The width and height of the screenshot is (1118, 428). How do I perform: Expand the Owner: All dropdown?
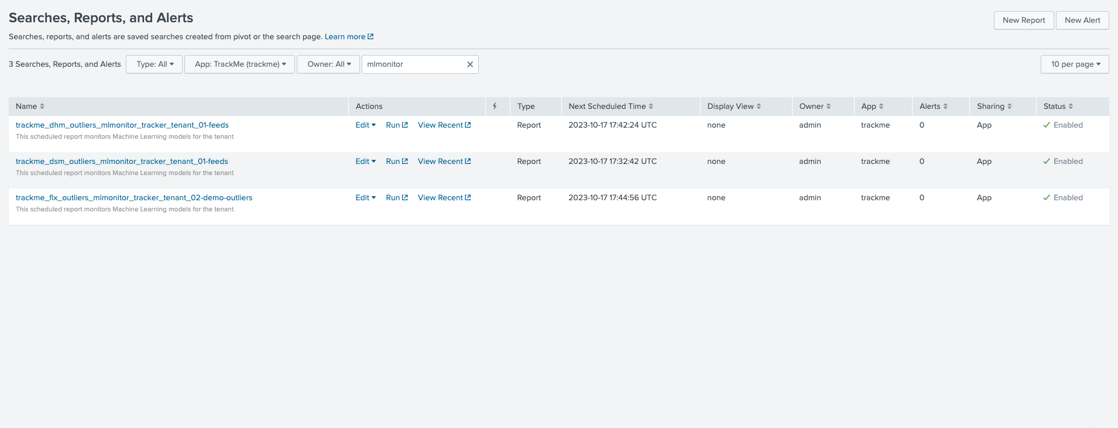tap(328, 64)
